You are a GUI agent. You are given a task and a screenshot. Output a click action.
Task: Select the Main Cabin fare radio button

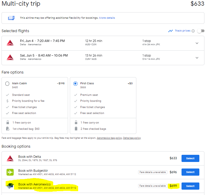(7, 84)
